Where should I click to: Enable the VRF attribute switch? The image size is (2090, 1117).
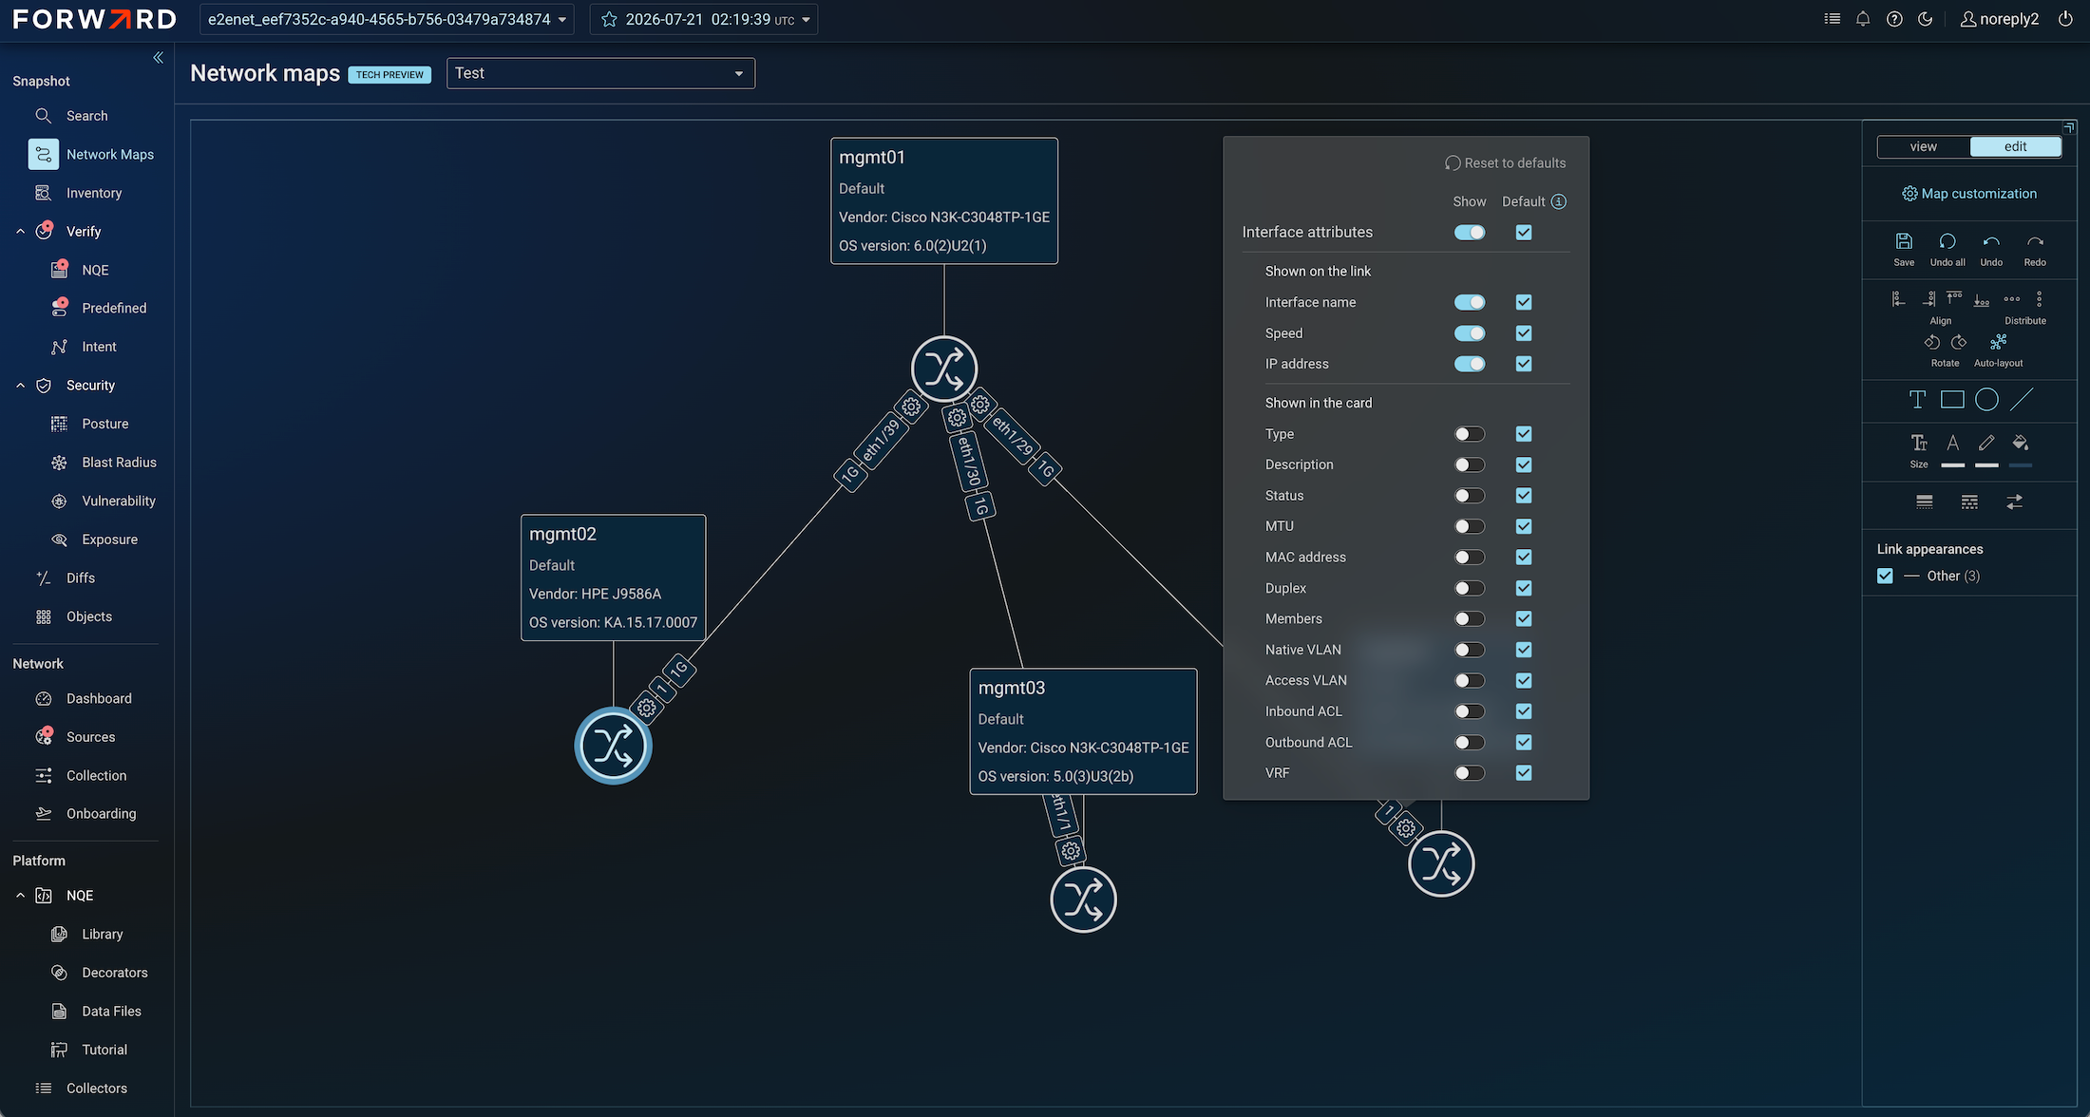pos(1469,773)
